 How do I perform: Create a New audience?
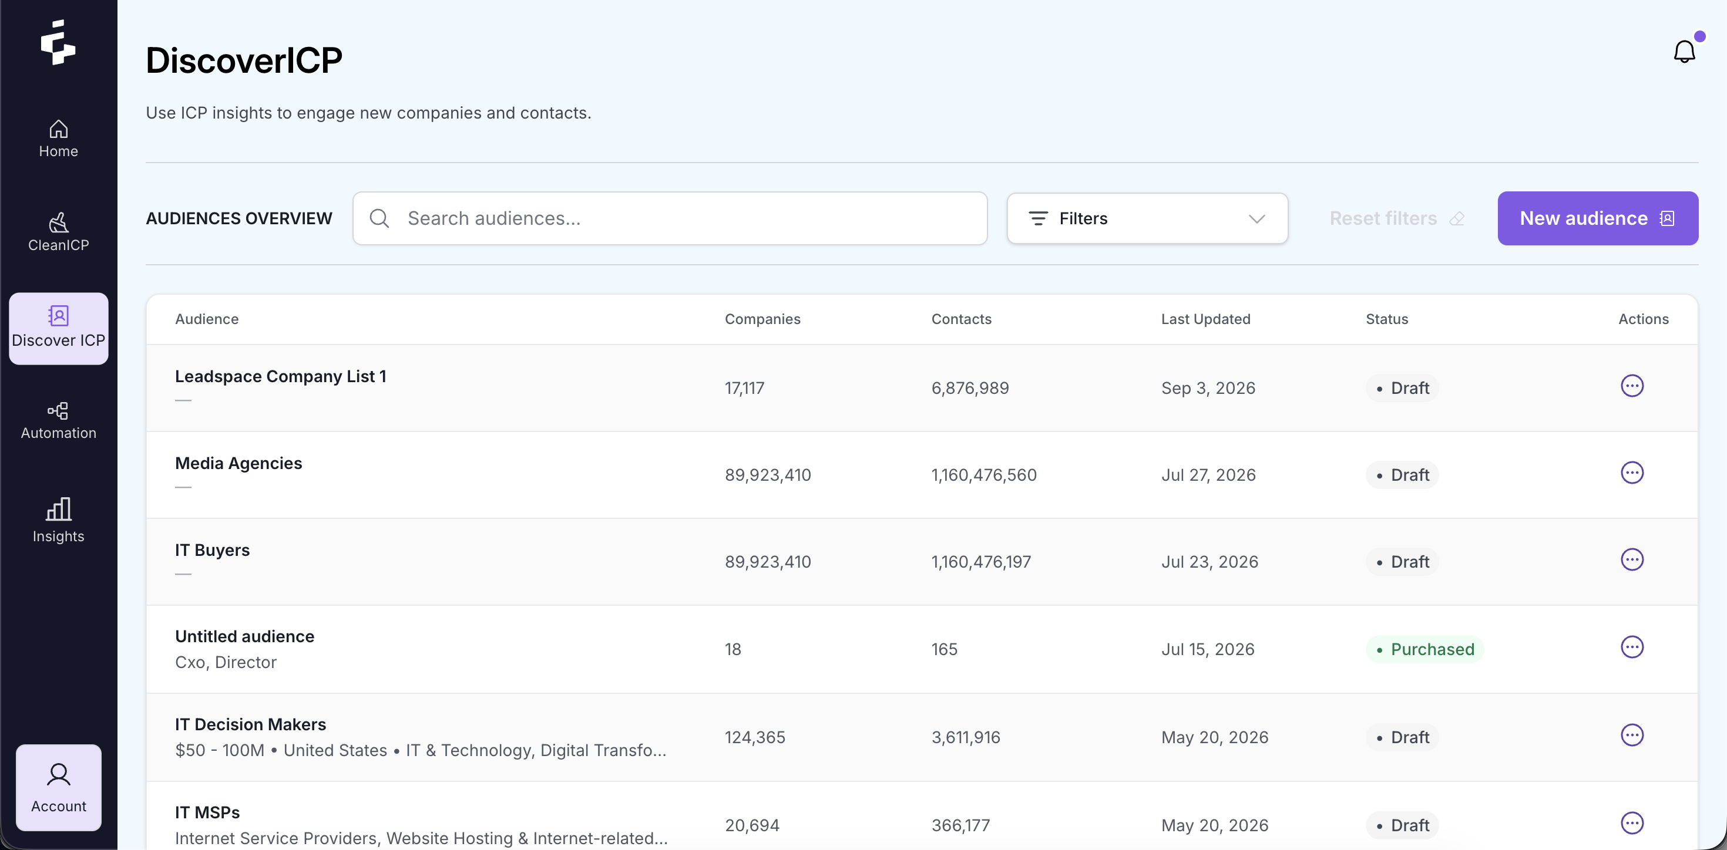[1598, 218]
